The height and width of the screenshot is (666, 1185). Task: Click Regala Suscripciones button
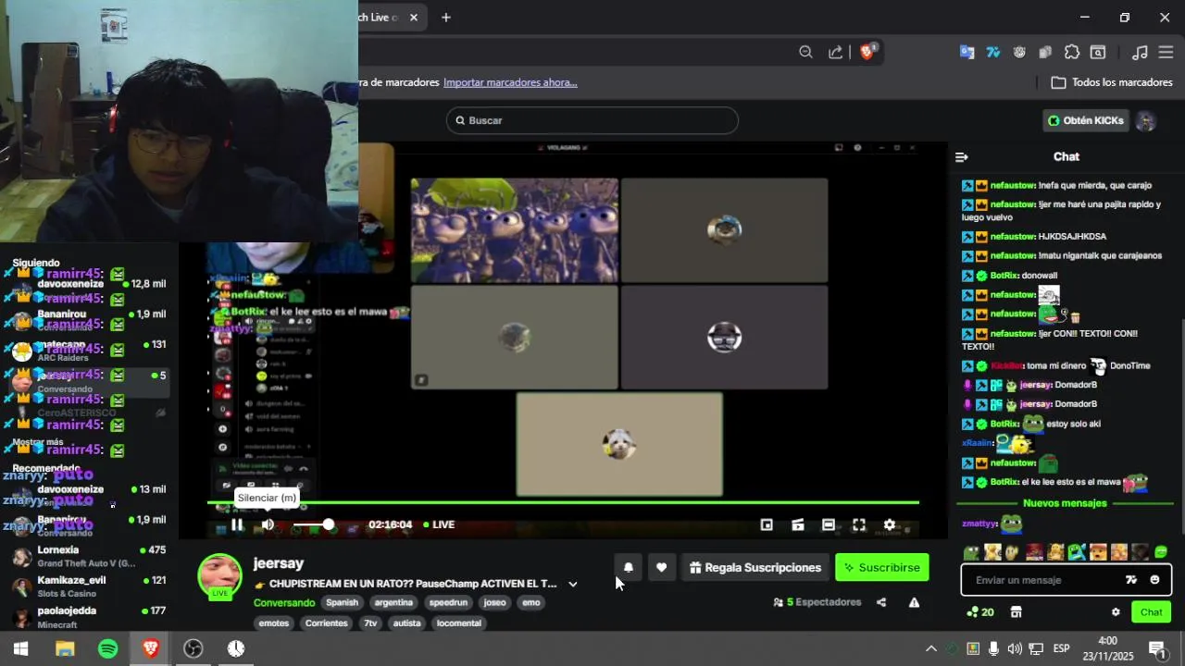[x=755, y=568]
